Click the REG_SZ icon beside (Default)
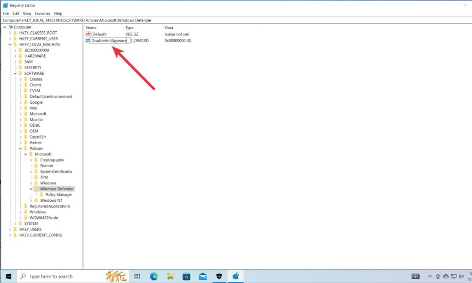 click(x=88, y=34)
